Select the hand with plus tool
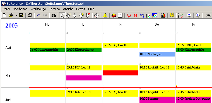 69,15
